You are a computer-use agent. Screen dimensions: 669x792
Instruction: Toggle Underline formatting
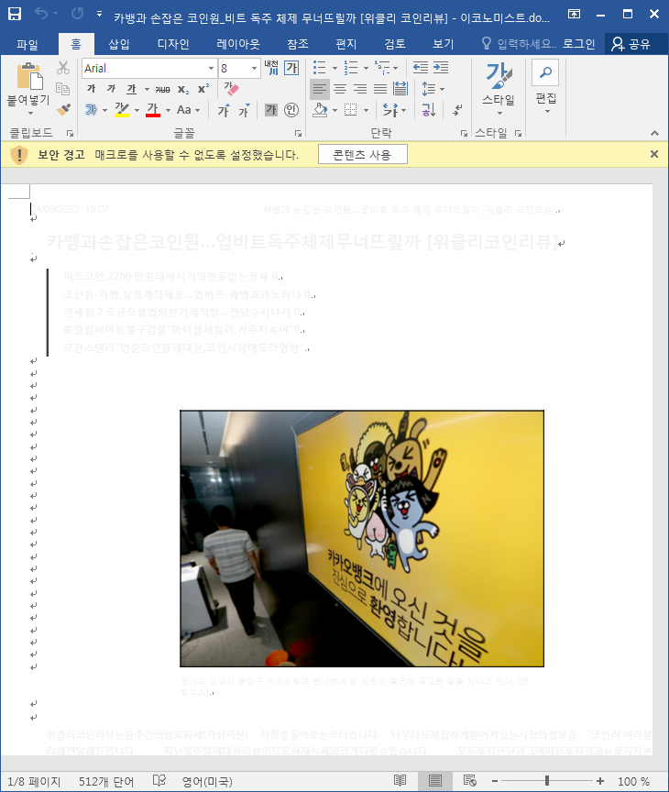(x=132, y=89)
